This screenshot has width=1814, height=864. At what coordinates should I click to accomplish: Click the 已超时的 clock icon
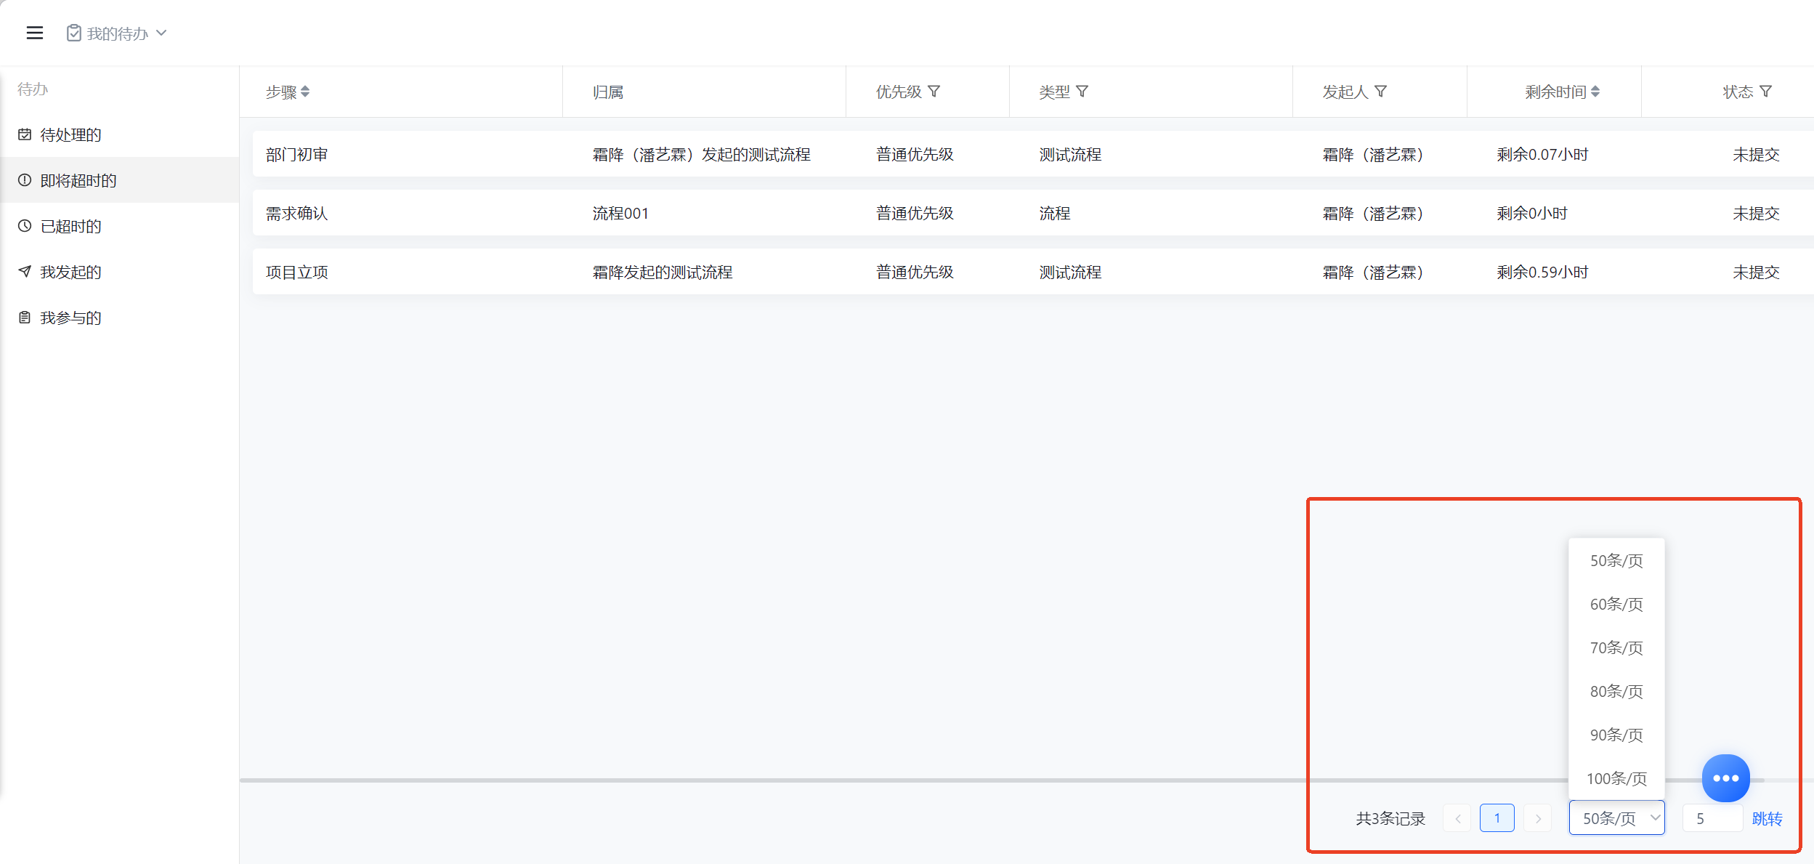(x=25, y=226)
